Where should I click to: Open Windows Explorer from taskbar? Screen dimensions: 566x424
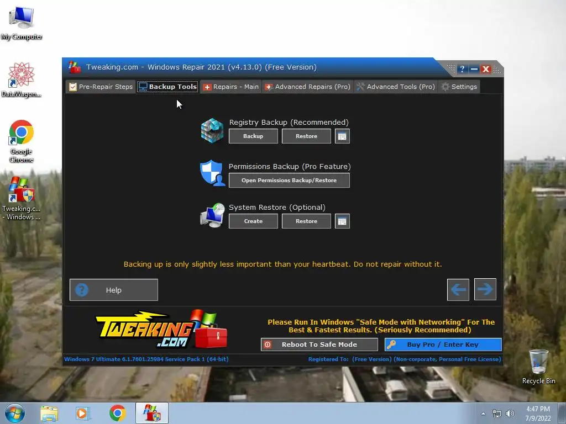coord(49,414)
